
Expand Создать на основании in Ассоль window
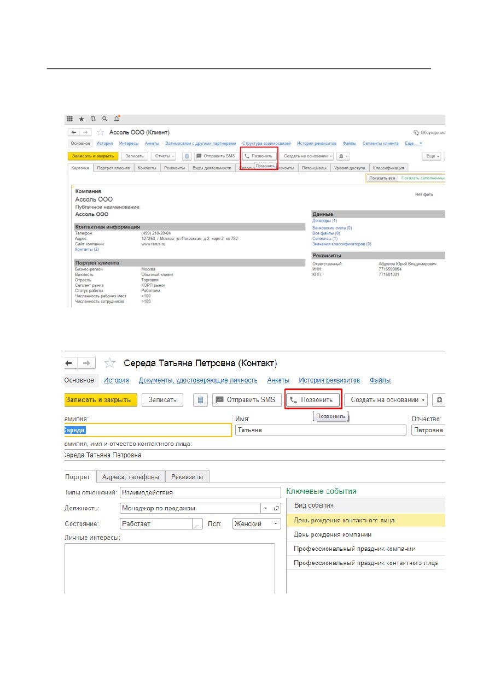(306, 156)
